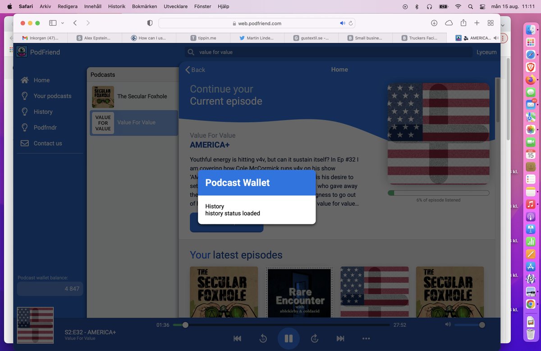Open Podfrndr in the sidebar
The image size is (541, 351).
[x=39, y=127]
